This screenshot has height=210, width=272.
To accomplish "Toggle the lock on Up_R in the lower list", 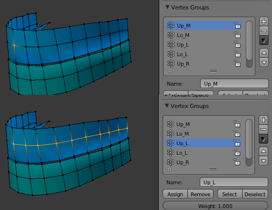I will click(237, 162).
